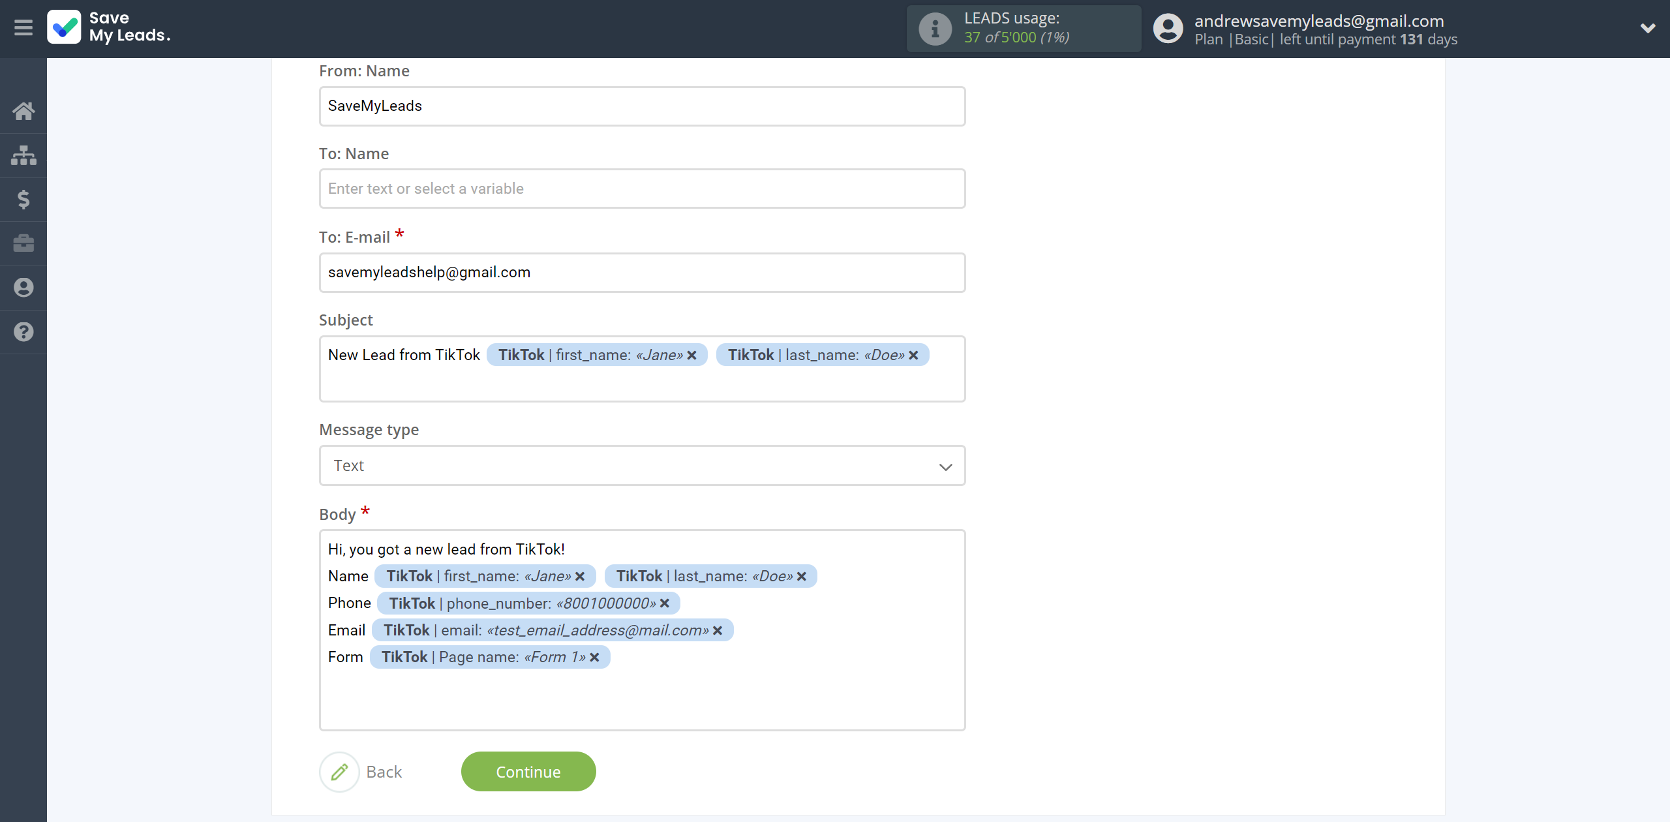Viewport: 1670px width, 822px height.
Task: Select Text option in Message type
Action: click(640, 465)
